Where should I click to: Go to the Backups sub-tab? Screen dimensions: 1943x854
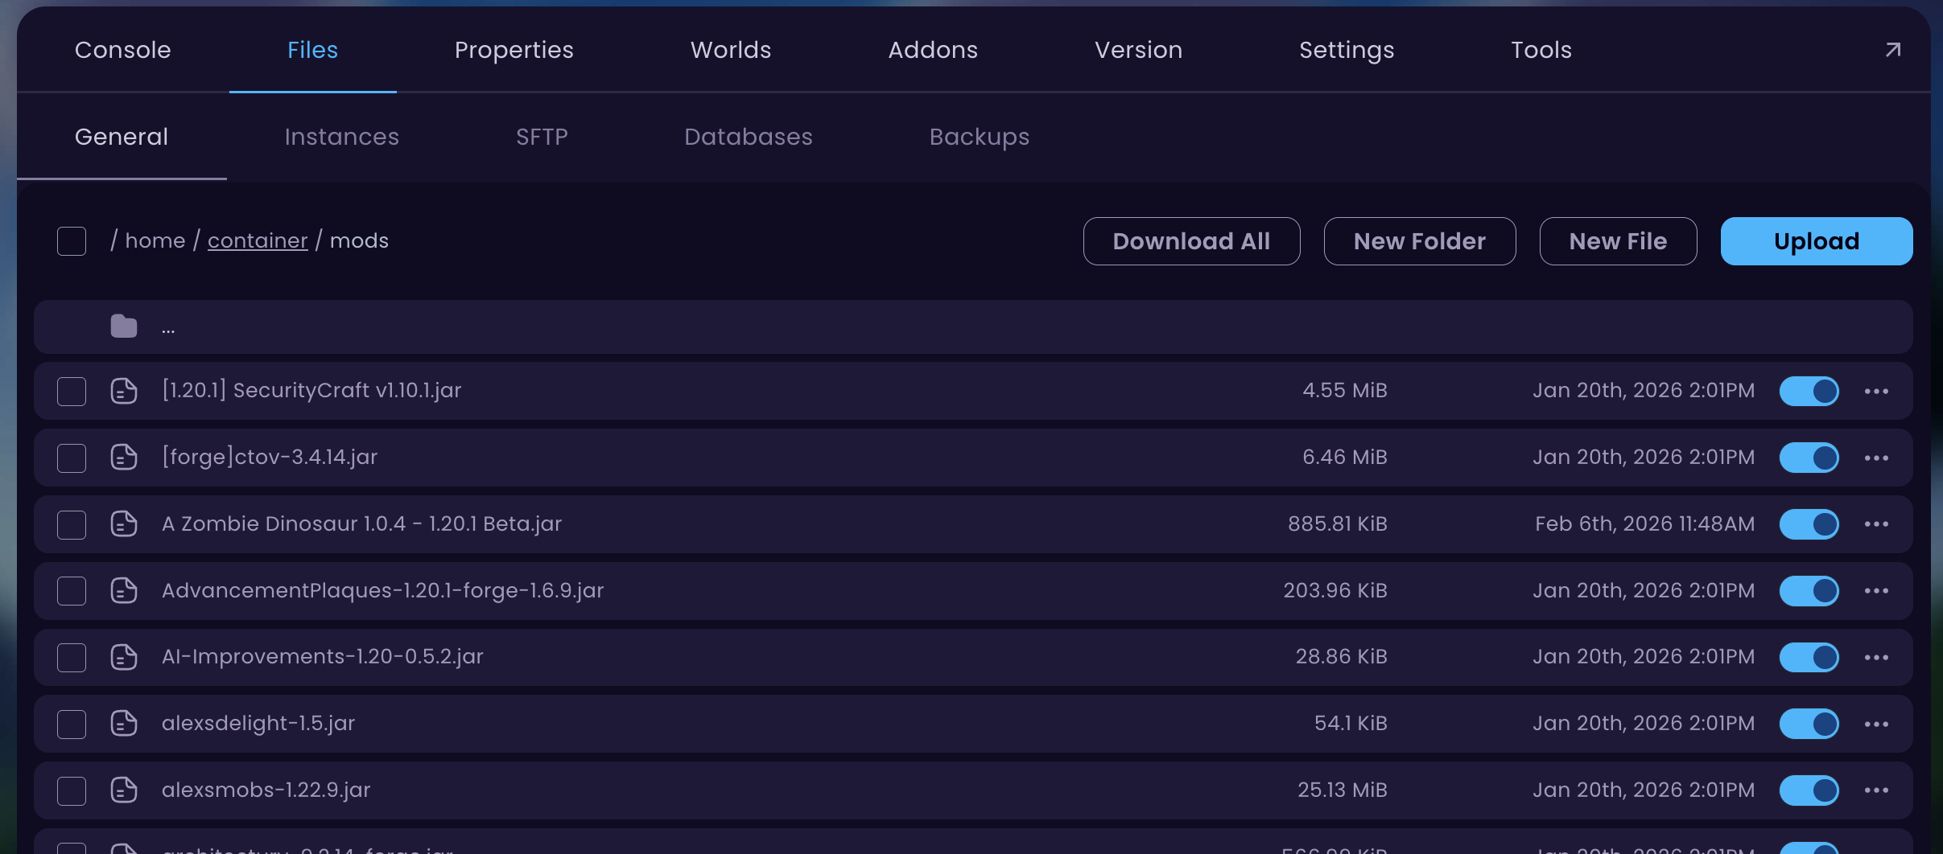[980, 137]
